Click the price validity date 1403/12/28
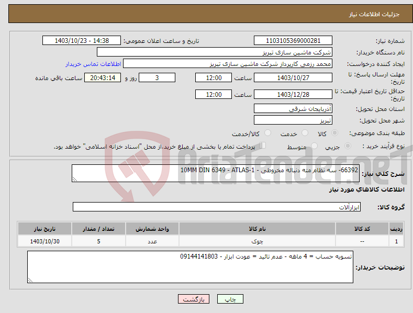The image size is (413, 313). [x=293, y=94]
